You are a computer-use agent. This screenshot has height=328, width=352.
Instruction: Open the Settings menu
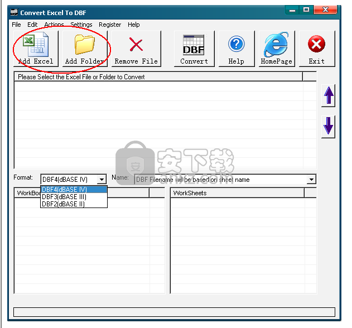[81, 25]
